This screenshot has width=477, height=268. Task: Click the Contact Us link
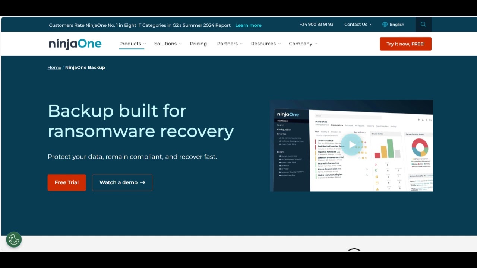pyautogui.click(x=356, y=25)
